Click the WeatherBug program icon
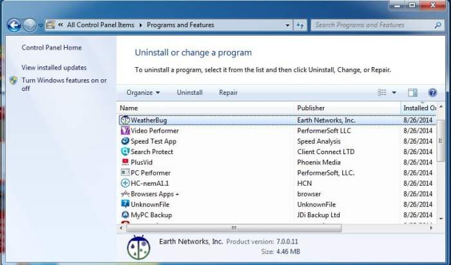The width and height of the screenshot is (451, 265). point(125,120)
